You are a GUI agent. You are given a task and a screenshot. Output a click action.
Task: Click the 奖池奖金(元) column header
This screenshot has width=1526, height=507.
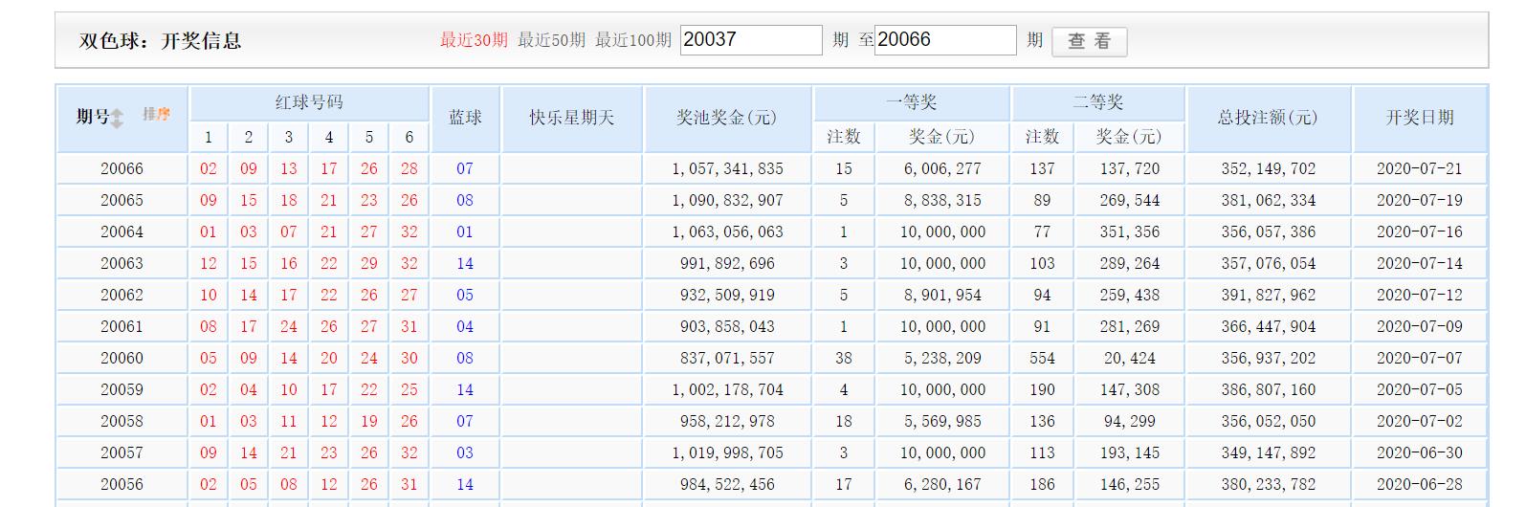click(727, 118)
